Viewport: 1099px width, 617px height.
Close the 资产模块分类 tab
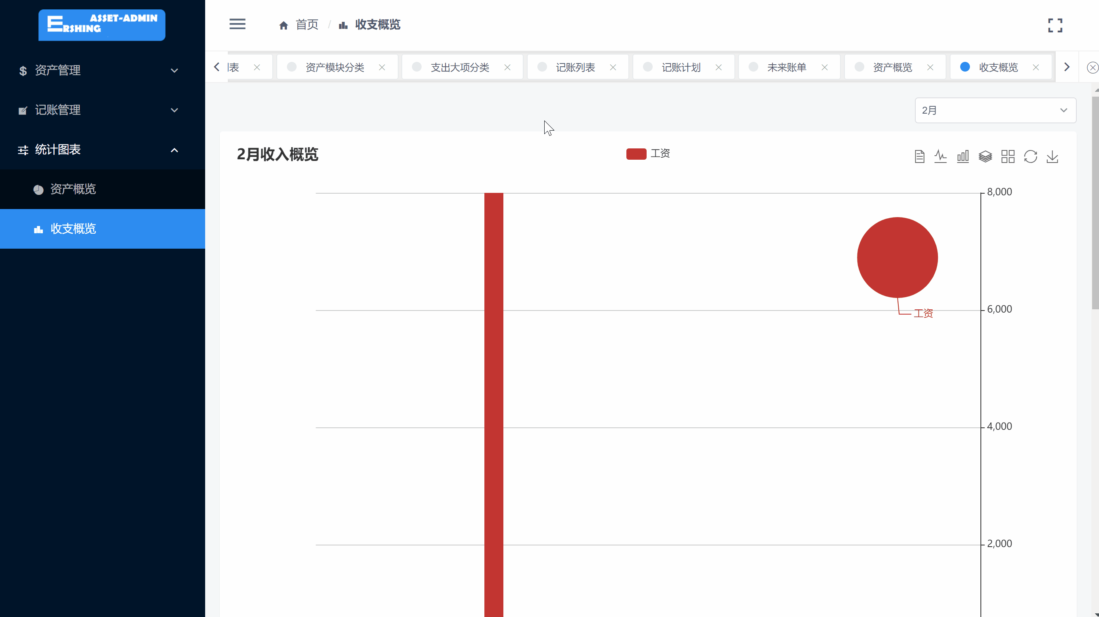click(382, 68)
